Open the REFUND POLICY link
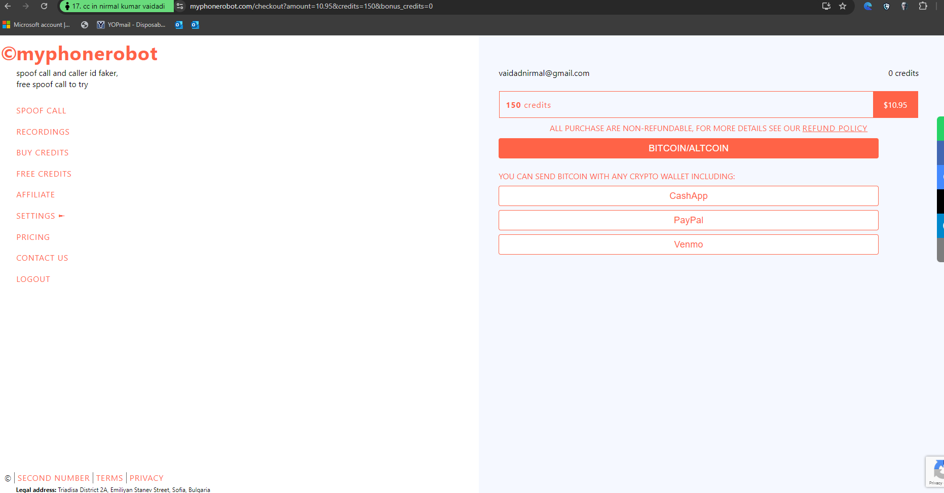This screenshot has width=944, height=493. [835, 129]
